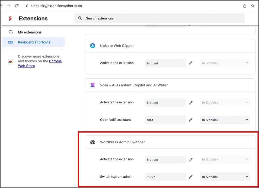This screenshot has width=259, height=188.
Task: Click the address bar URL
Action: pos(56,6)
